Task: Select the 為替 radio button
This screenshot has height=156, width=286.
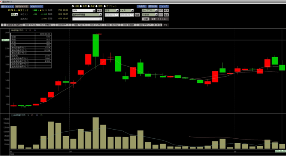Action: click(88, 6)
